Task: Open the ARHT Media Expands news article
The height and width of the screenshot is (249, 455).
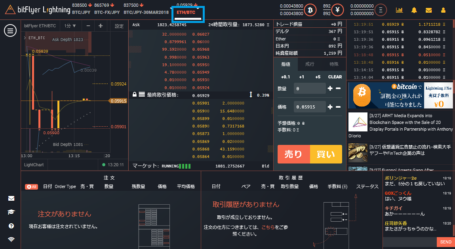Action: (401, 125)
